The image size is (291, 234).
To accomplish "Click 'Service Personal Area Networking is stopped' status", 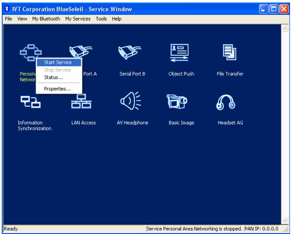I will [x=194, y=229].
